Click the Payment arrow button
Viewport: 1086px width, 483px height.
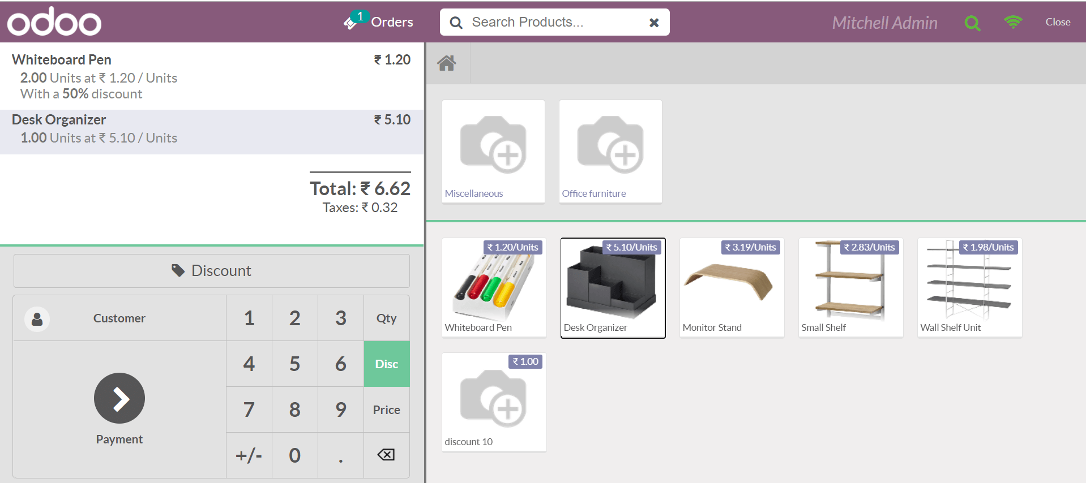pyautogui.click(x=119, y=398)
